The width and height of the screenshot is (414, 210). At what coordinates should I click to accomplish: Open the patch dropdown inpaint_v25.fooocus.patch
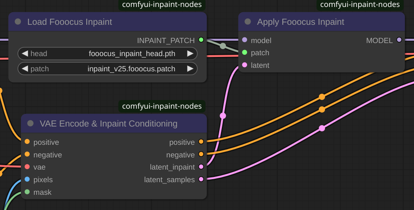(108, 69)
